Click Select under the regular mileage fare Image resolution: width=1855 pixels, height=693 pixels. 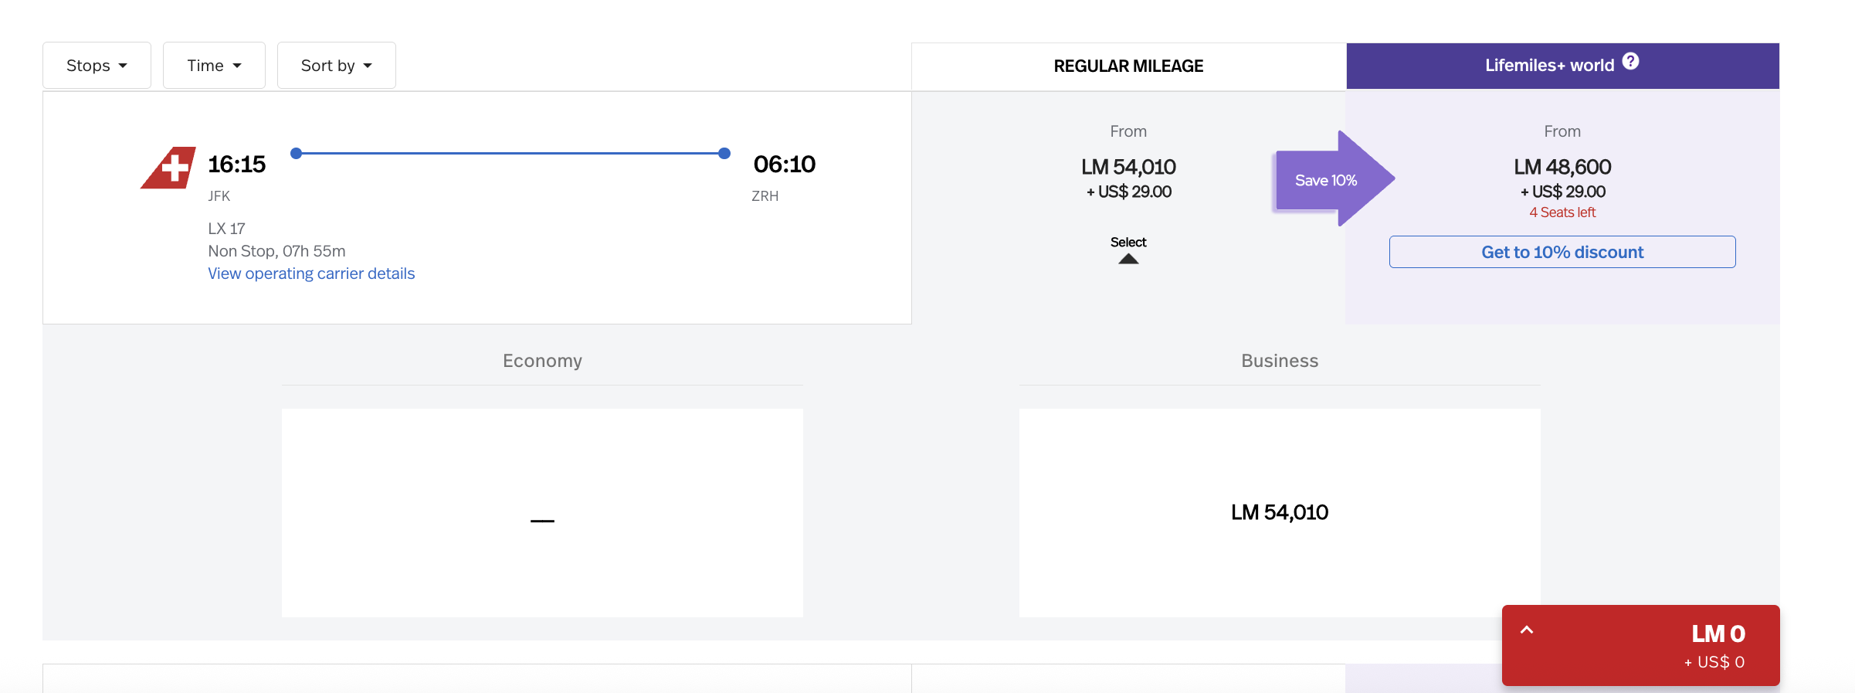pyautogui.click(x=1128, y=242)
